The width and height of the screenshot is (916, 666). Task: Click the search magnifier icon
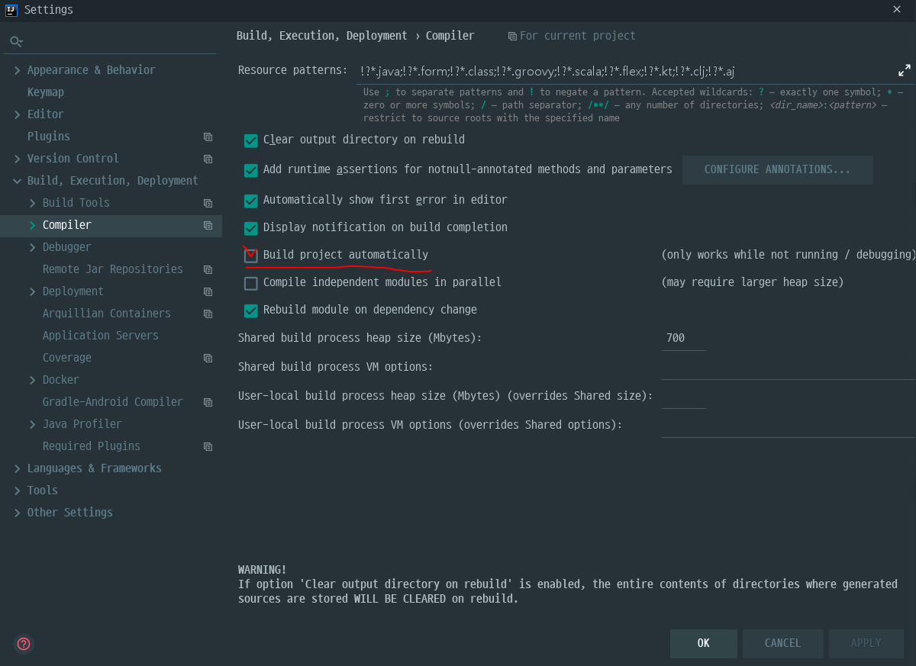pos(16,41)
